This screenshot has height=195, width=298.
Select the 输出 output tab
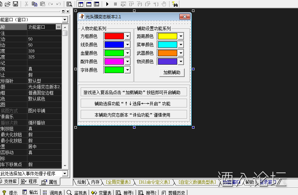[x=31, y=193]
